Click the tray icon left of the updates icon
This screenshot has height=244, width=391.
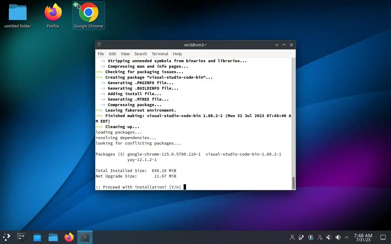[301, 237]
